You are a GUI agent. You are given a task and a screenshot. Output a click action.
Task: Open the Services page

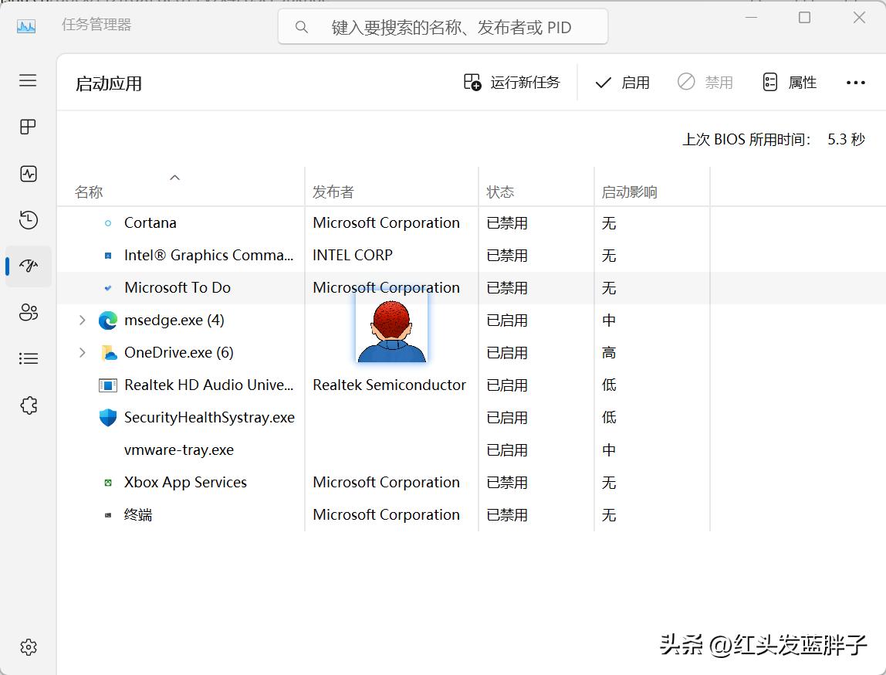pyautogui.click(x=28, y=404)
